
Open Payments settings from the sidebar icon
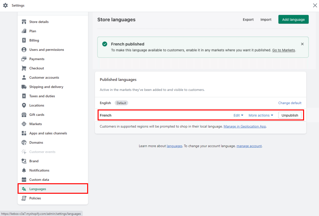click(24, 59)
